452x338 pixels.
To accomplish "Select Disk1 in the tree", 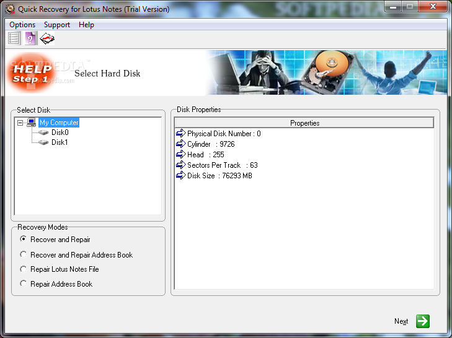I will [x=60, y=142].
